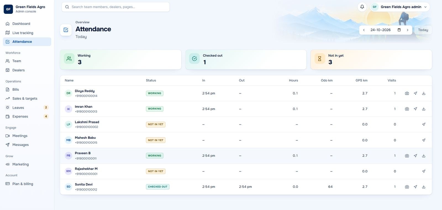Open location for Divya Reddy's row
Image resolution: width=442 pixels, height=210 pixels.
[x=415, y=93]
